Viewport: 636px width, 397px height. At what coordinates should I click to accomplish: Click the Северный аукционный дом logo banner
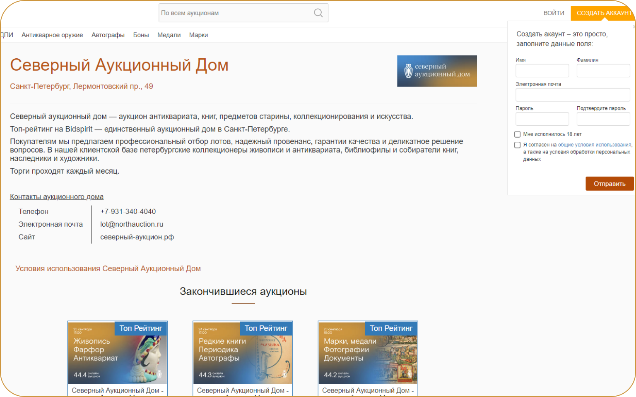tap(437, 71)
